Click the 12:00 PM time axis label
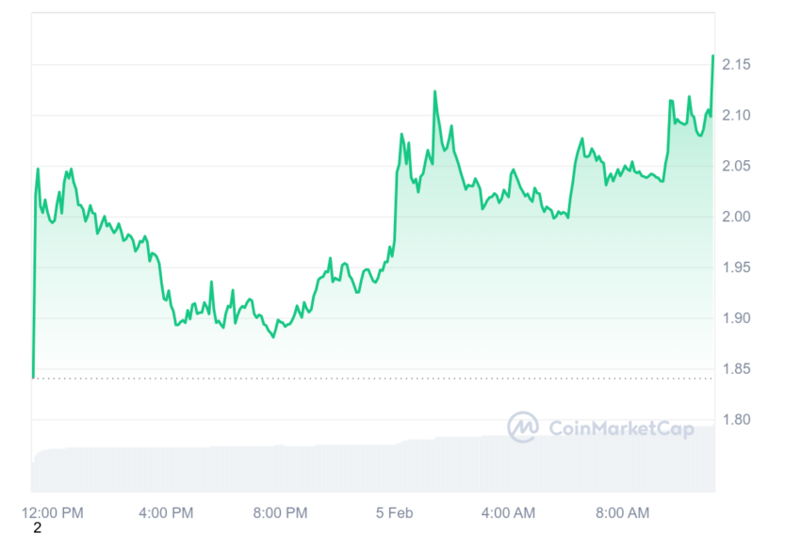This screenshot has height=534, width=801. click(53, 512)
